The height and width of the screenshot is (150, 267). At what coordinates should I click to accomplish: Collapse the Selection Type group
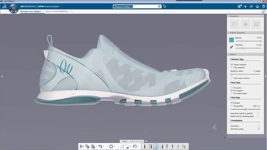[230, 59]
